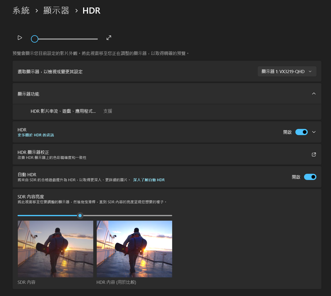The image size is (331, 296).
Task: Turn off the HDR toggle switch
Action: click(301, 132)
